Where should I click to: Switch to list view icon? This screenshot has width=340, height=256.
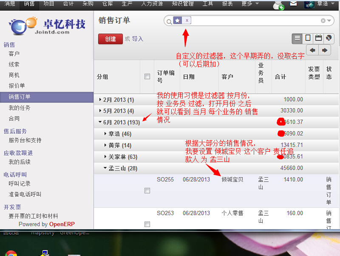point(297,38)
